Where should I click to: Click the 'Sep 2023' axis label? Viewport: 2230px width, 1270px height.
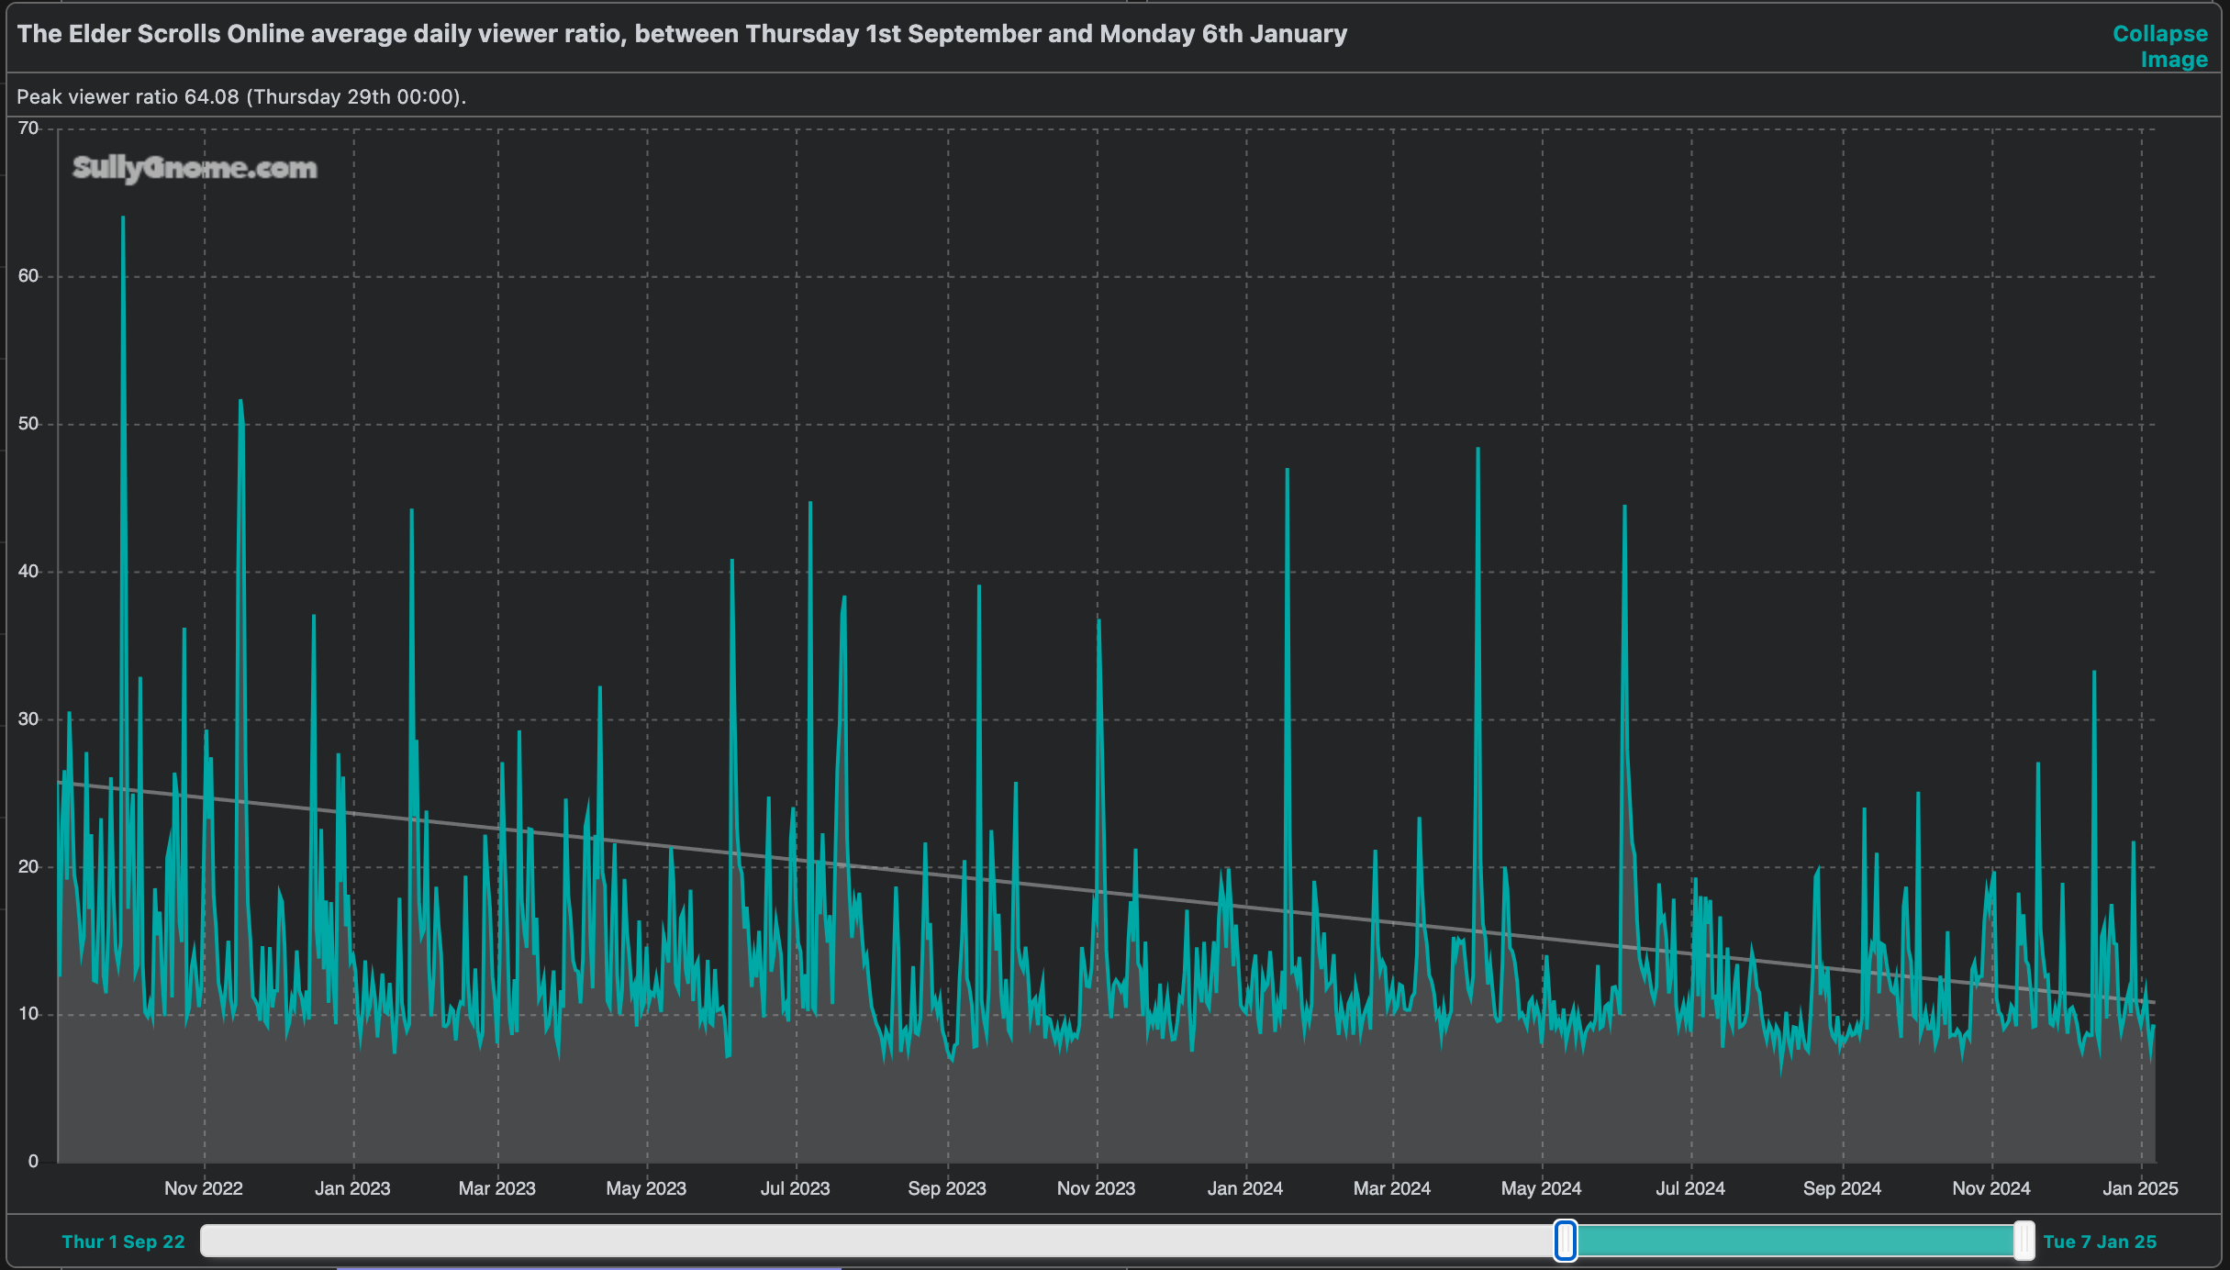click(x=947, y=1188)
